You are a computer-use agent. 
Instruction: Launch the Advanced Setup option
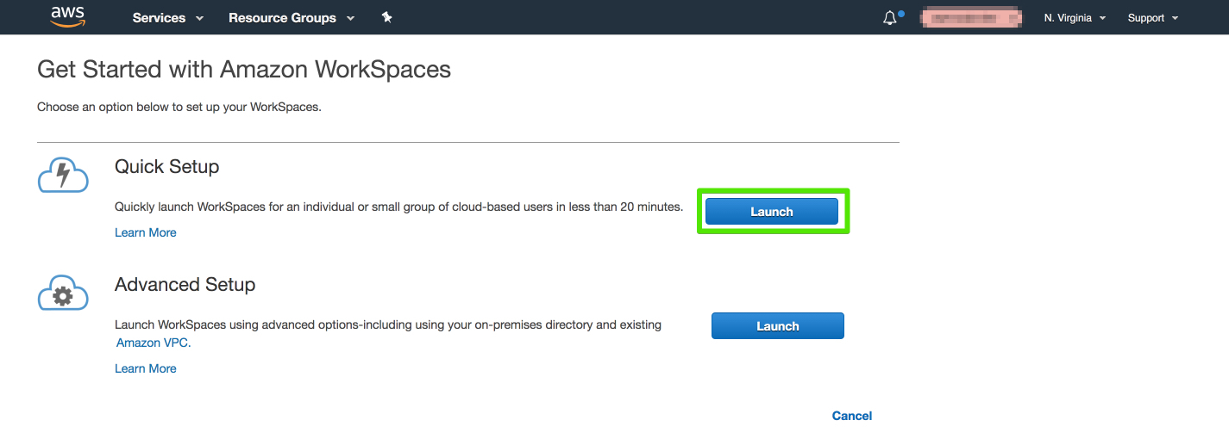tap(778, 326)
